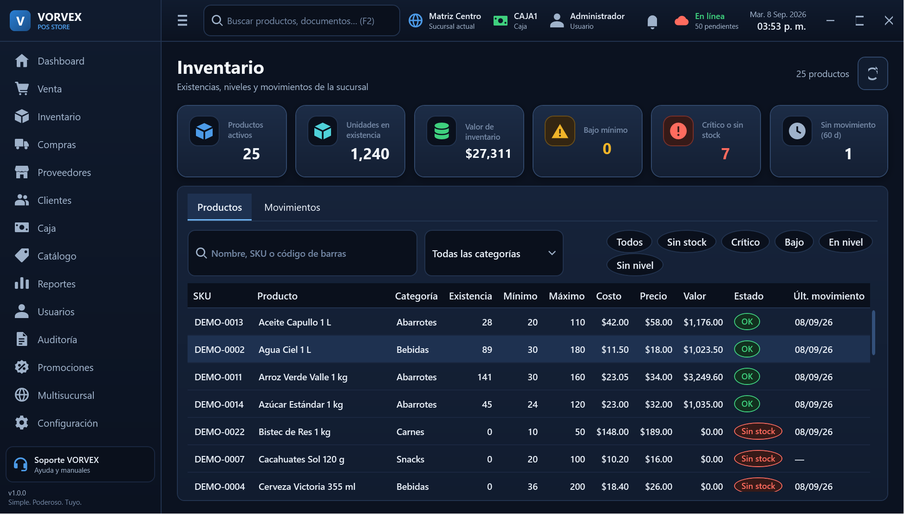Image resolution: width=904 pixels, height=514 pixels.
Task: Open the Usuarios sidebar item
Action: (x=81, y=312)
